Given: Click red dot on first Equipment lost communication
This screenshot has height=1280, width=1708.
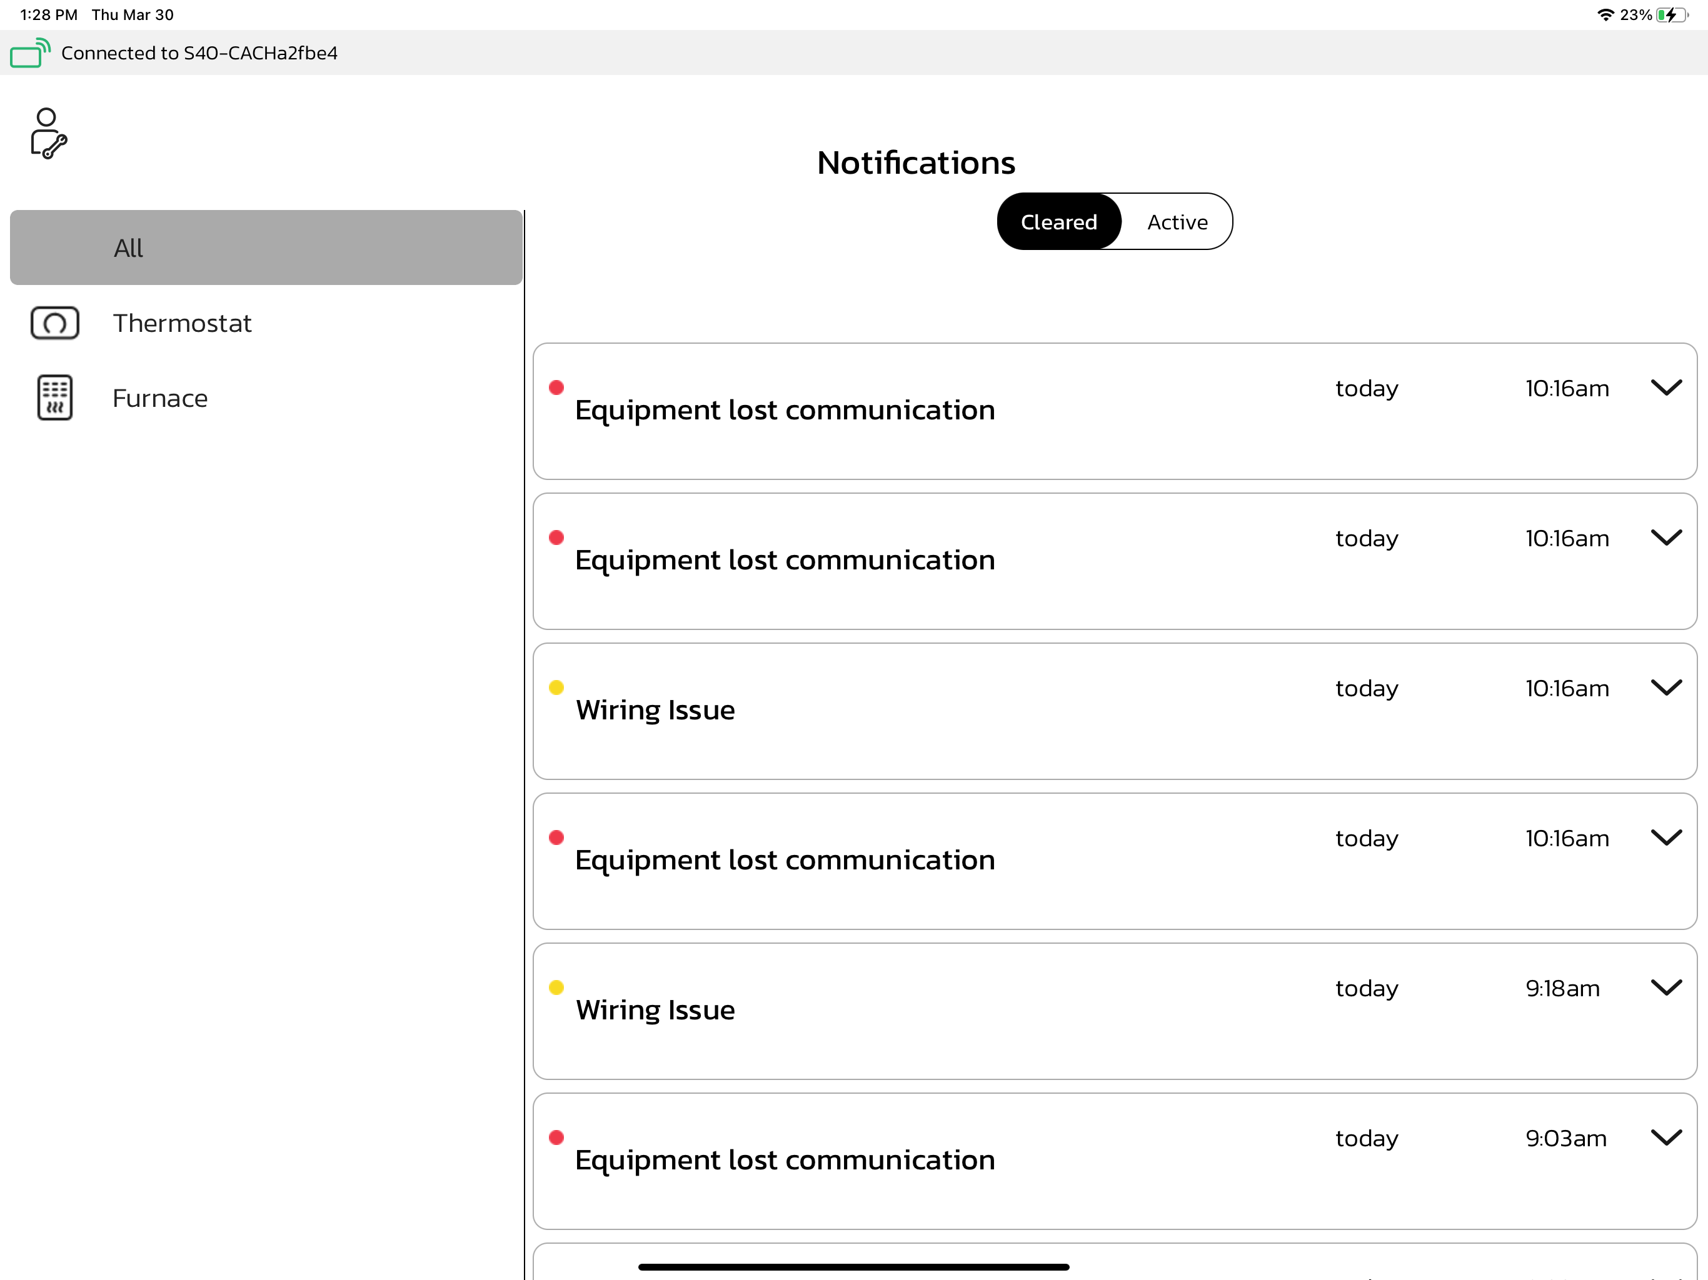Looking at the screenshot, I should click(x=556, y=387).
